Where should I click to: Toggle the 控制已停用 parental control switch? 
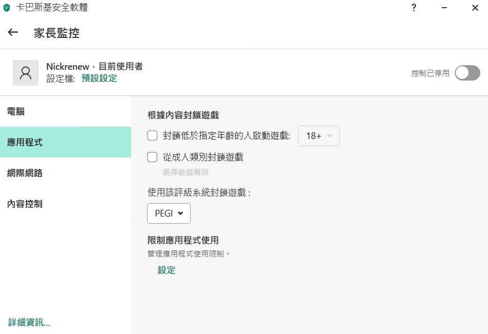(x=467, y=73)
